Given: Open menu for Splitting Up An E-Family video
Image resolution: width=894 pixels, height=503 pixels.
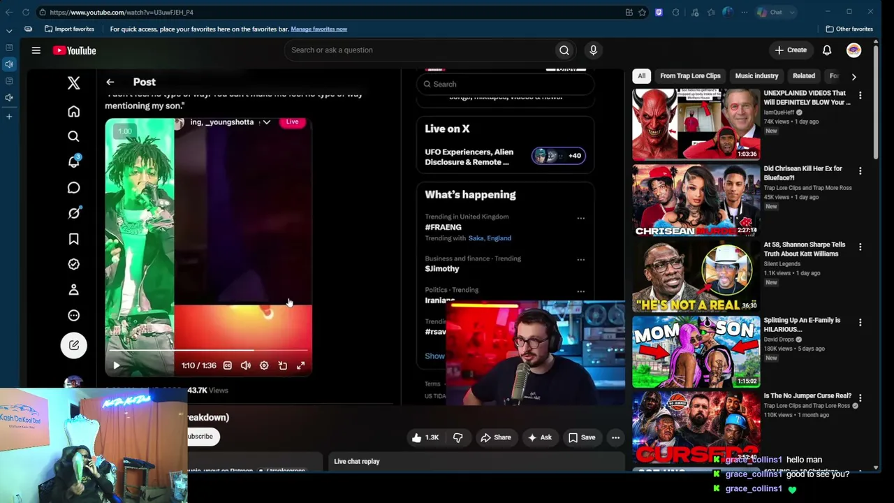Looking at the screenshot, I should [860, 322].
